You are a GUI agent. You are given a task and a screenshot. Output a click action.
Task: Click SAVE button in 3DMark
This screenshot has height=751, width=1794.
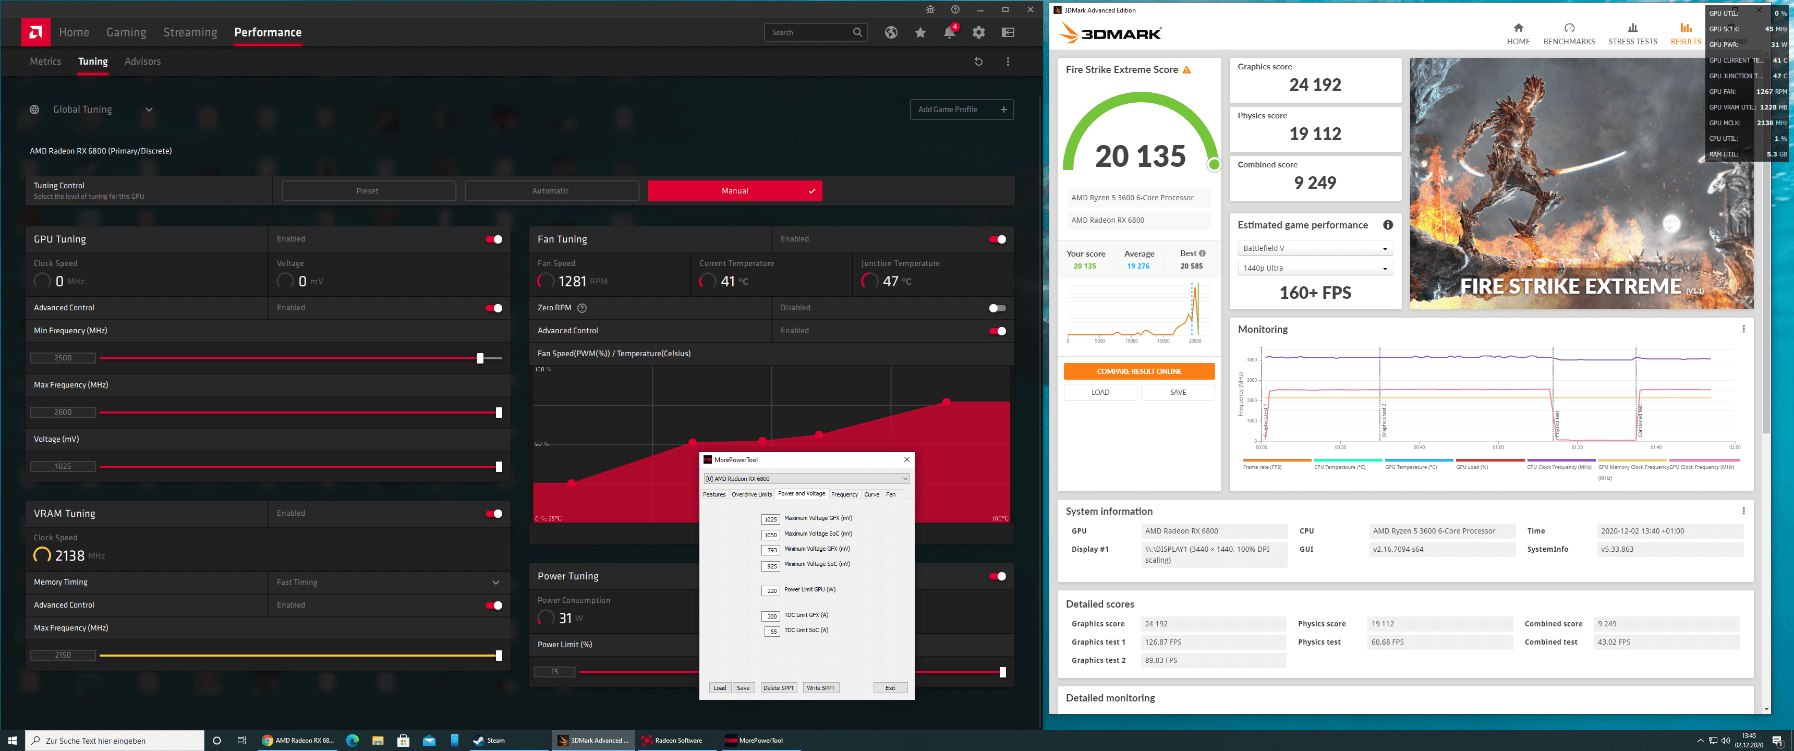pos(1178,392)
